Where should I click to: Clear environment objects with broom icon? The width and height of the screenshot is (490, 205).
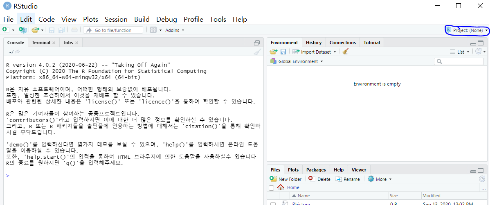[x=345, y=52]
